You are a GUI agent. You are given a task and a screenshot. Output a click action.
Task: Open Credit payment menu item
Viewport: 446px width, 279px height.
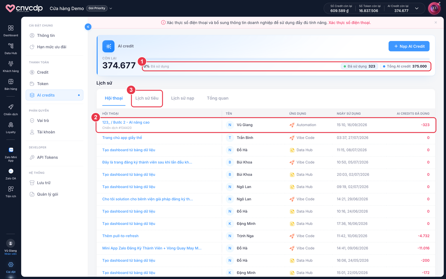54,72
